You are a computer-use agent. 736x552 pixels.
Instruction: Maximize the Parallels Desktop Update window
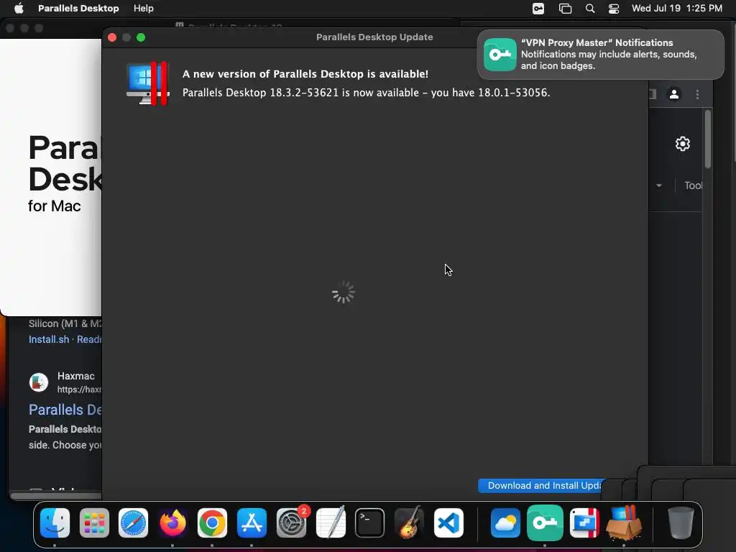click(x=141, y=37)
